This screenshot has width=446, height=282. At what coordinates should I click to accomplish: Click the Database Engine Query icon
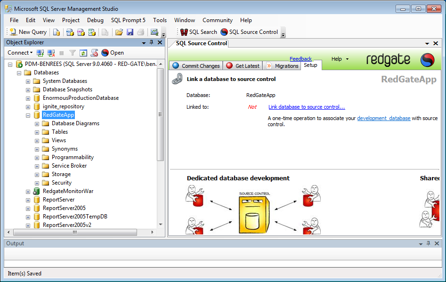tap(57, 32)
